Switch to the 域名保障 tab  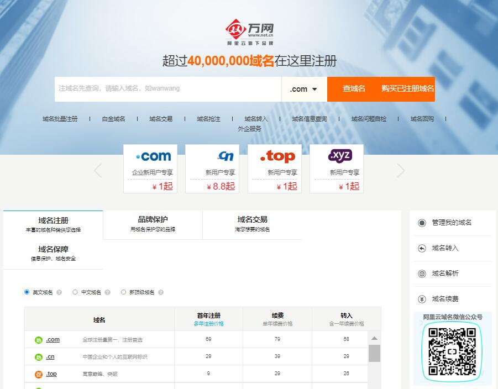pyautogui.click(x=53, y=254)
